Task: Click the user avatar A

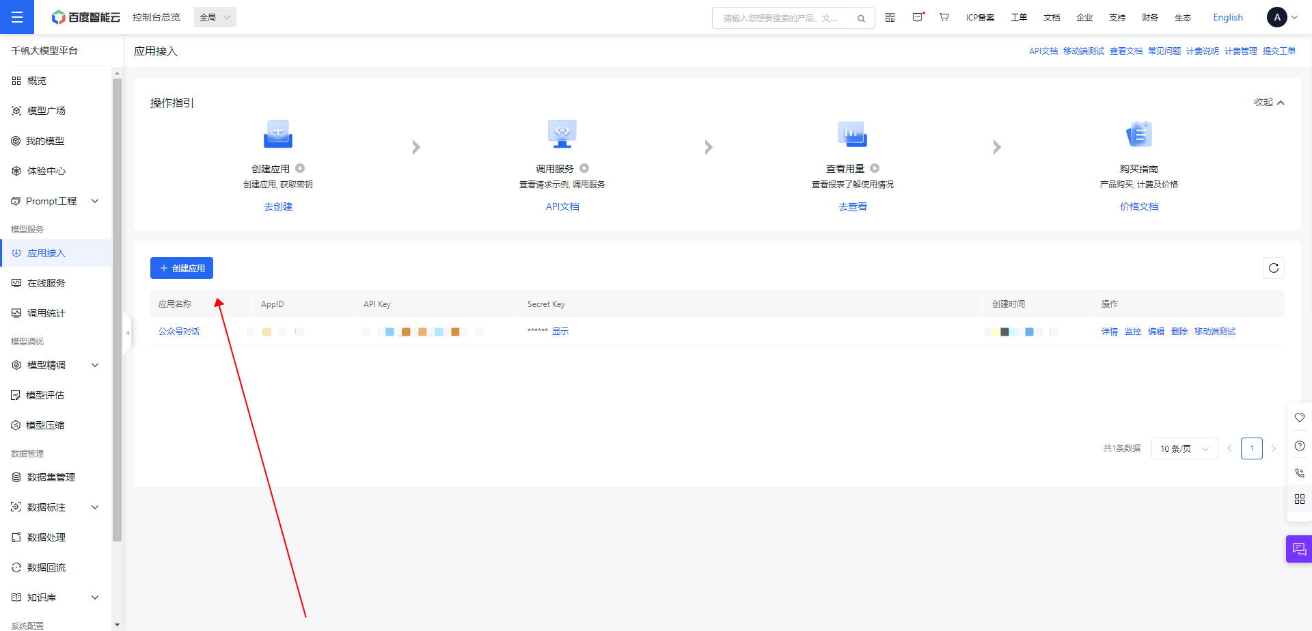Action: click(1276, 17)
